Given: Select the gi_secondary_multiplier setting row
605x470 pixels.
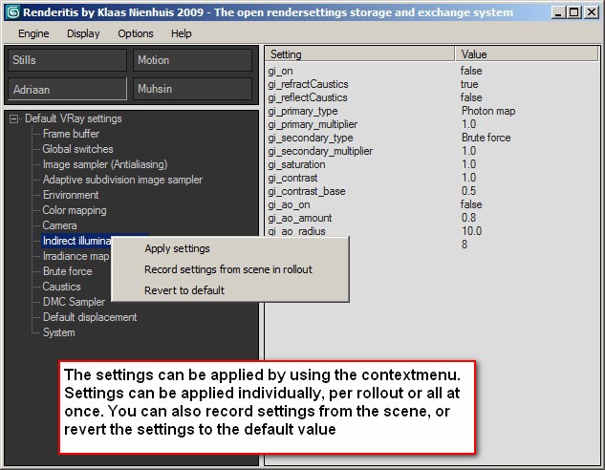Looking at the screenshot, I should point(432,151).
